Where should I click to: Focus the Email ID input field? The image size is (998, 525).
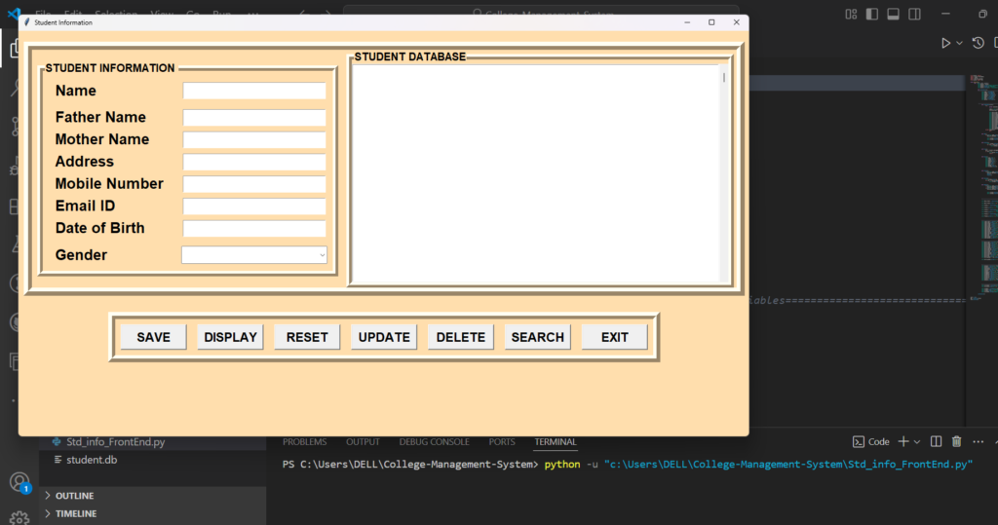(x=254, y=206)
